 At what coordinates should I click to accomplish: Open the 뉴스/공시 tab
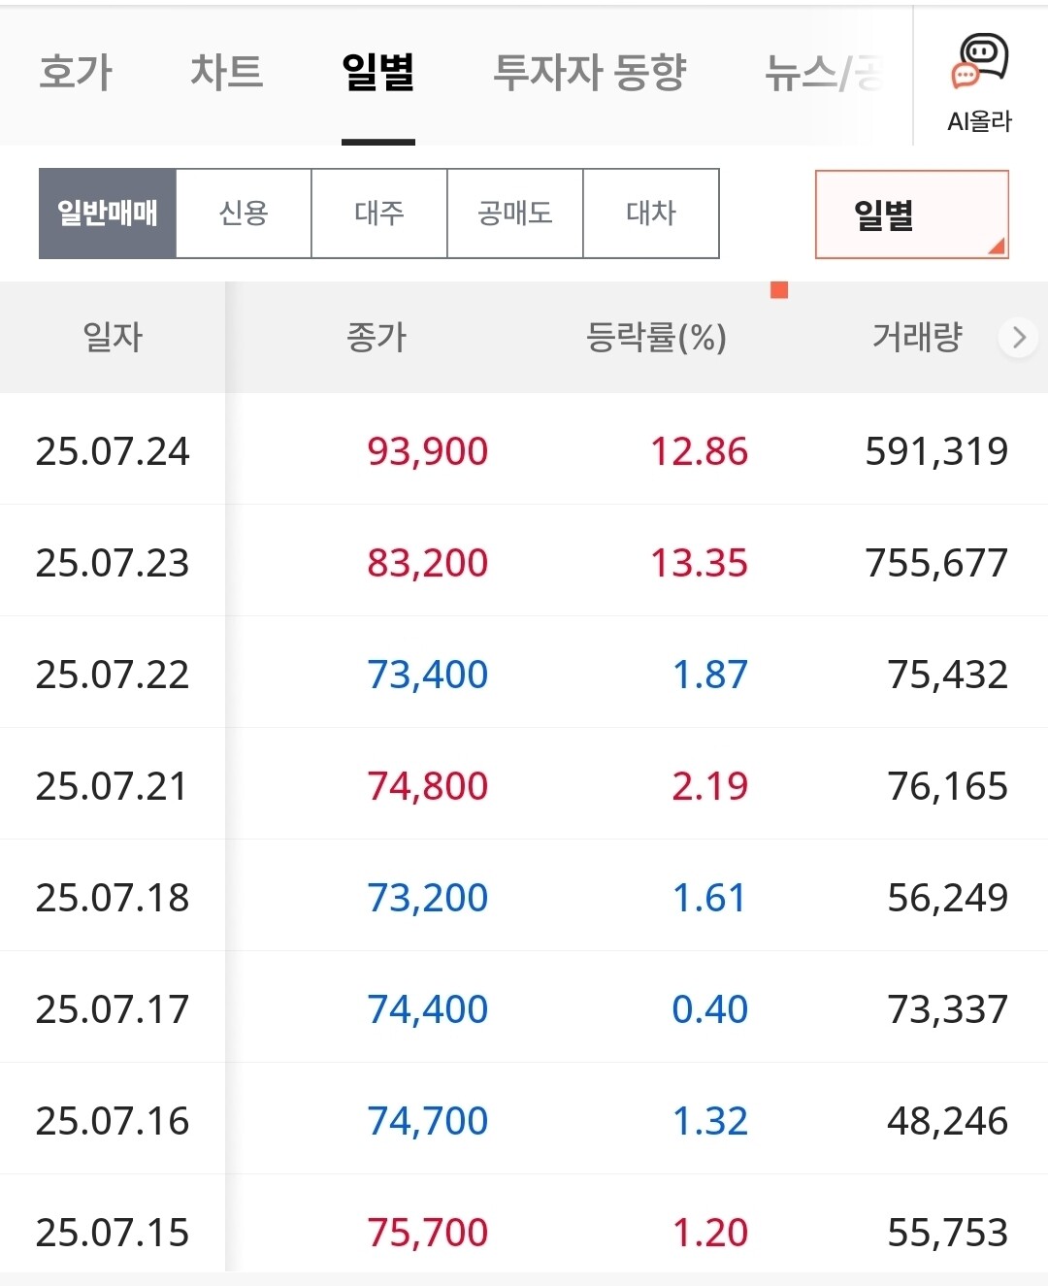coord(825,74)
